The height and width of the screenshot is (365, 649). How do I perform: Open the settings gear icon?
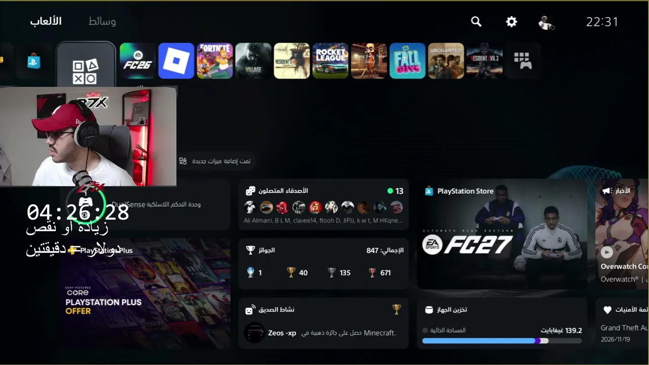512,21
